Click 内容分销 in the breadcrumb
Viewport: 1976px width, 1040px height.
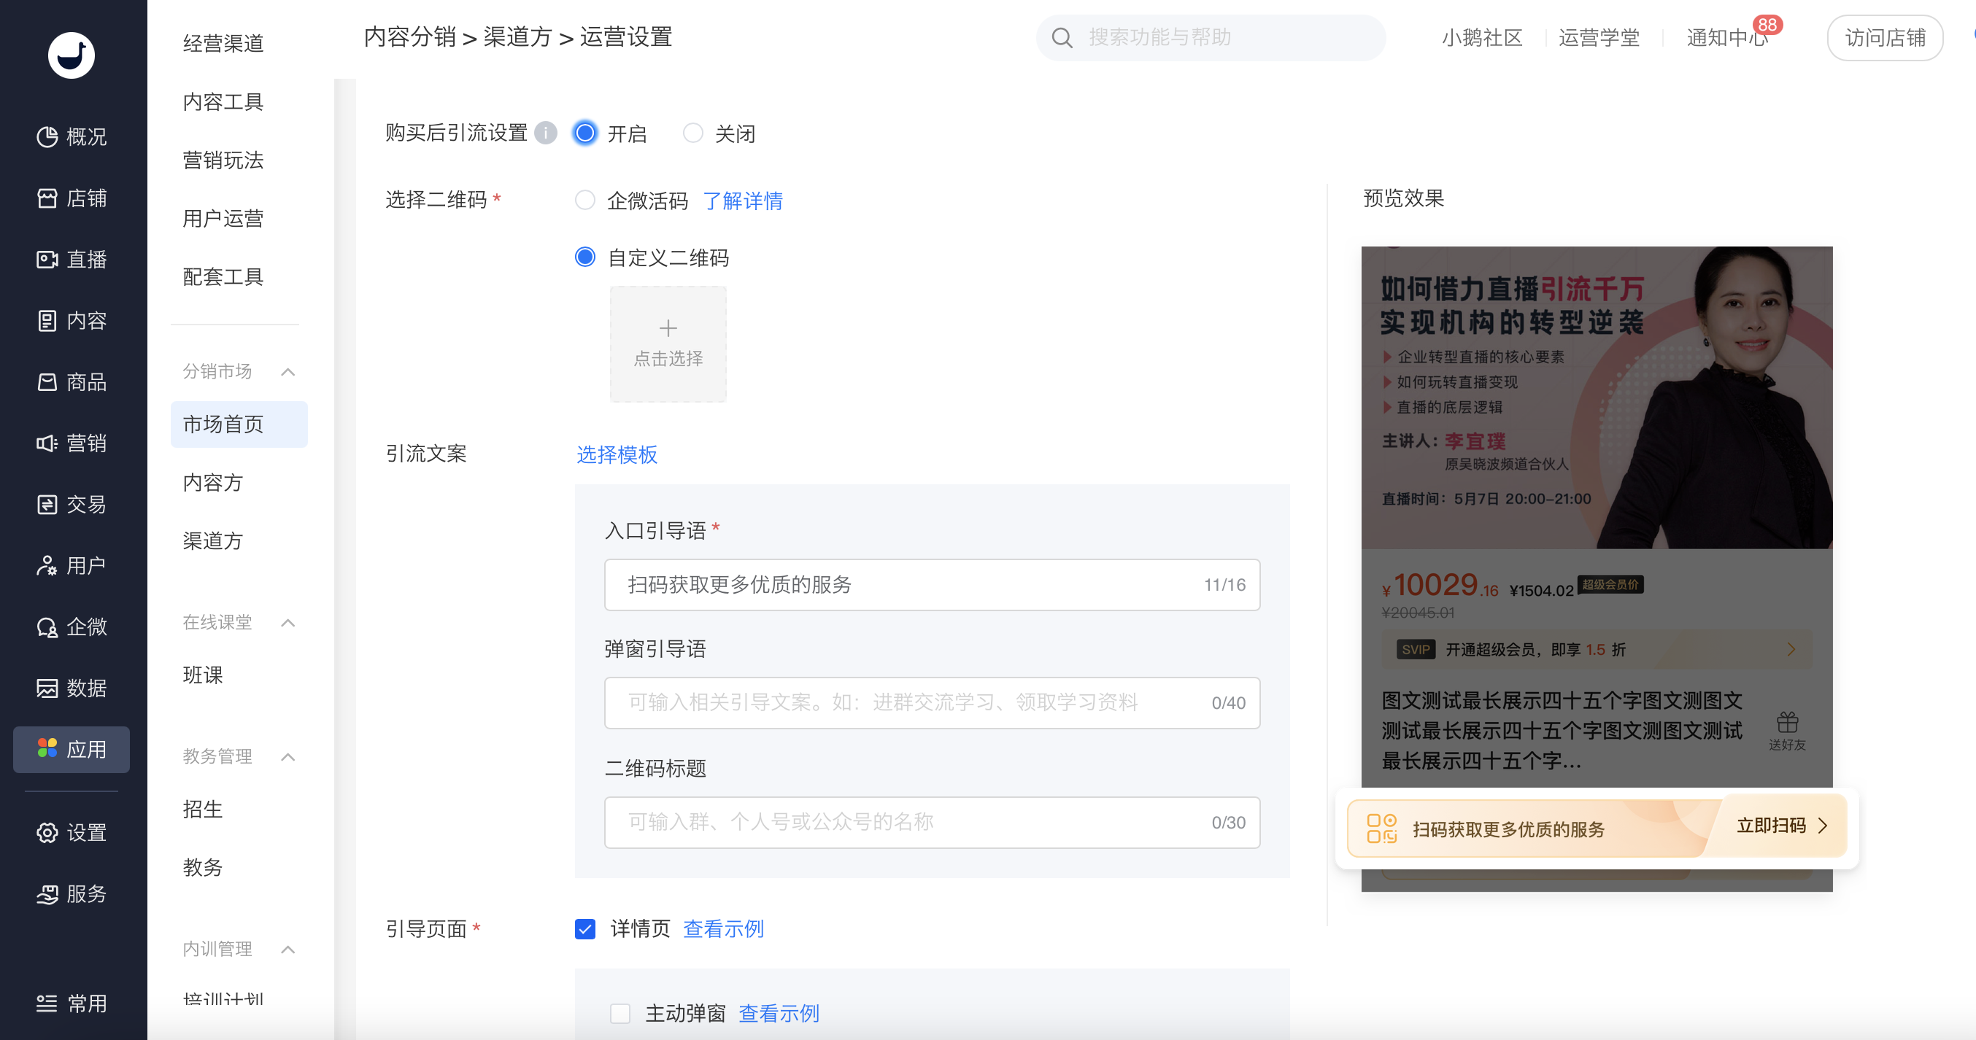click(x=409, y=36)
